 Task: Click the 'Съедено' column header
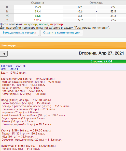(x=38, y=3)
